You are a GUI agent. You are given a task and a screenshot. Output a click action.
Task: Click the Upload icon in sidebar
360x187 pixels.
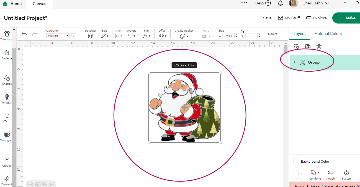(x=7, y=162)
